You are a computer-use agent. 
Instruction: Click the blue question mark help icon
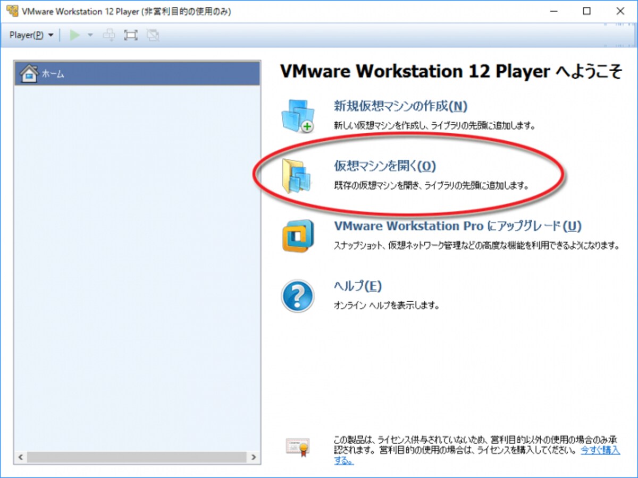pos(297,296)
